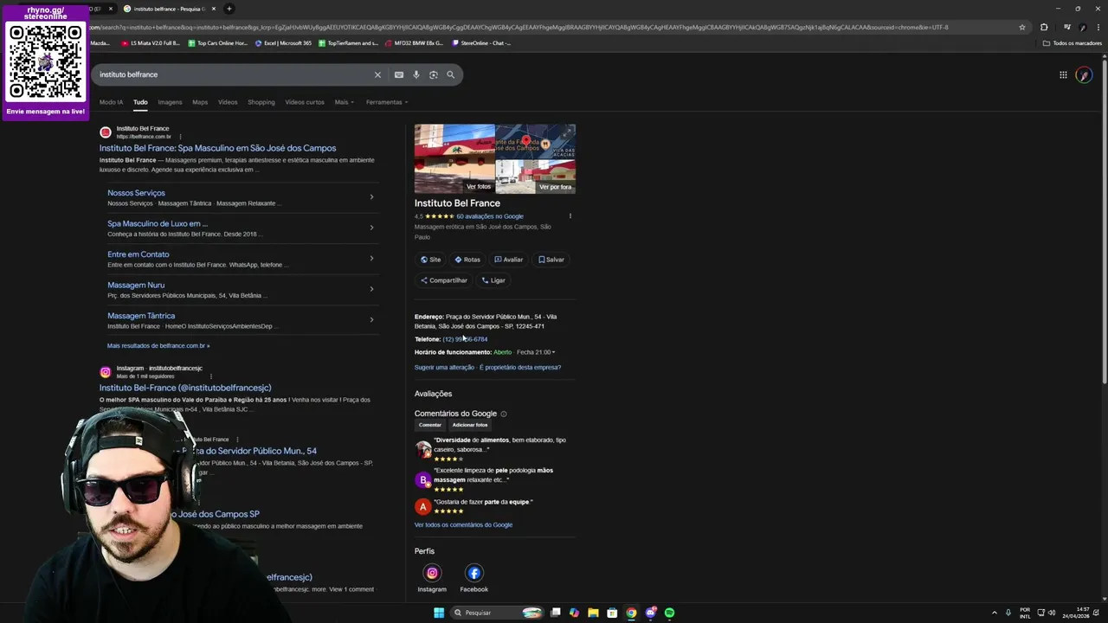Click the Ligar call button
The image size is (1108, 623).
(493, 280)
